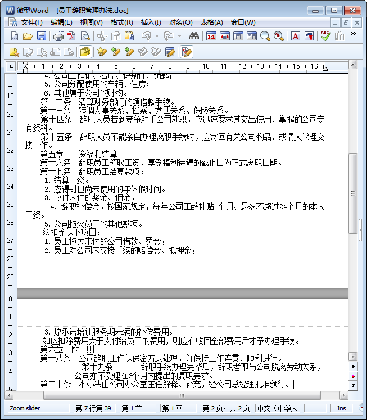Open undo history dropdown arrow
The image size is (367, 420).
click(x=157, y=36)
